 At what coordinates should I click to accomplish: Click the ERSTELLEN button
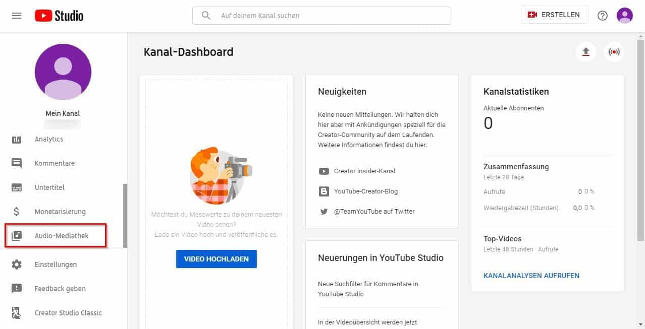554,15
